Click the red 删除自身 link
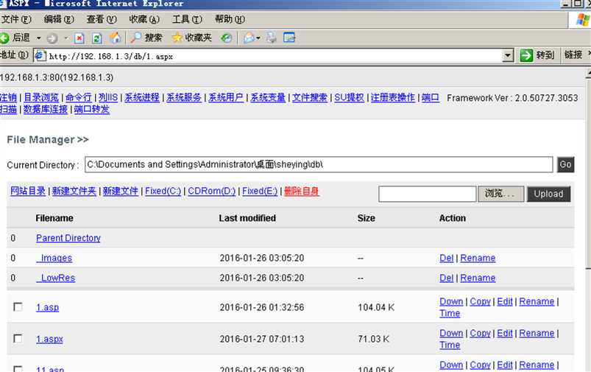 (302, 191)
